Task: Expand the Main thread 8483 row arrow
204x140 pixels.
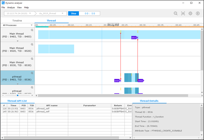Action: point(18,41)
